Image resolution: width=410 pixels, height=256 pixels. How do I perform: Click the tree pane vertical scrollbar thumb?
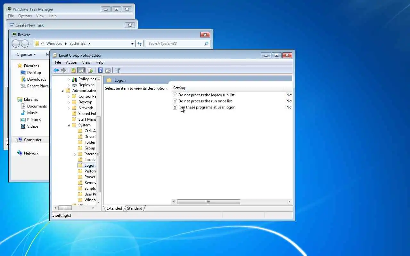click(x=99, y=154)
